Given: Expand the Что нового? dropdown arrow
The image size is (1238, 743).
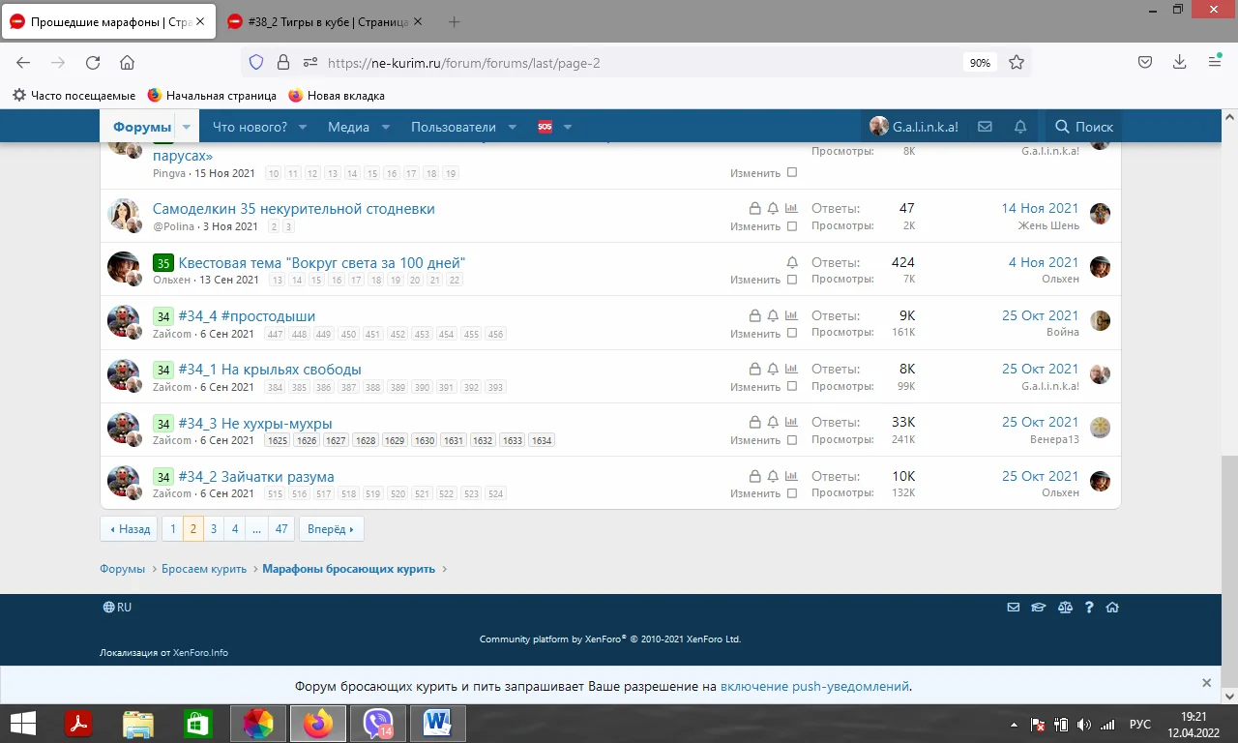Looking at the screenshot, I should click(x=303, y=127).
